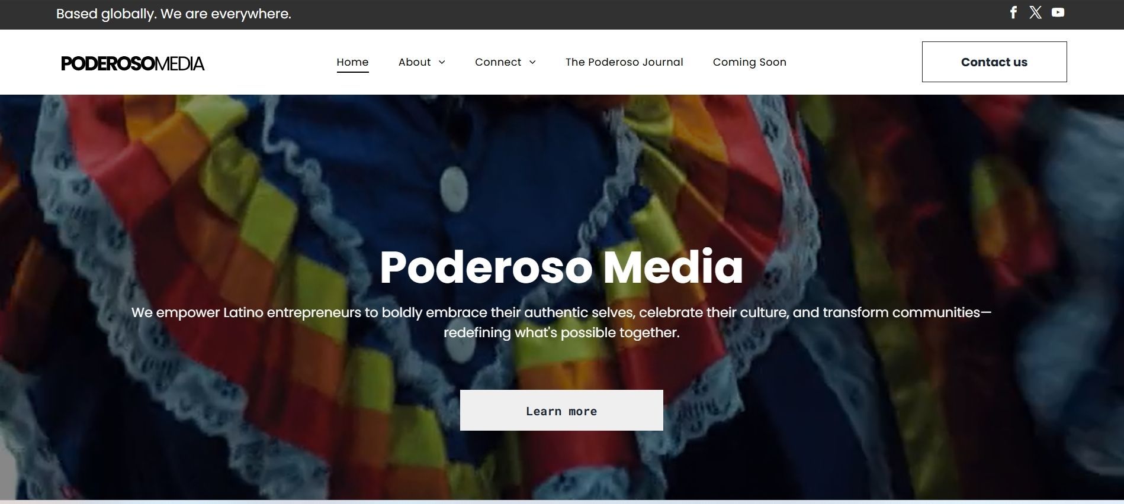
Task: Expand the About menu chevron
Action: pos(442,62)
